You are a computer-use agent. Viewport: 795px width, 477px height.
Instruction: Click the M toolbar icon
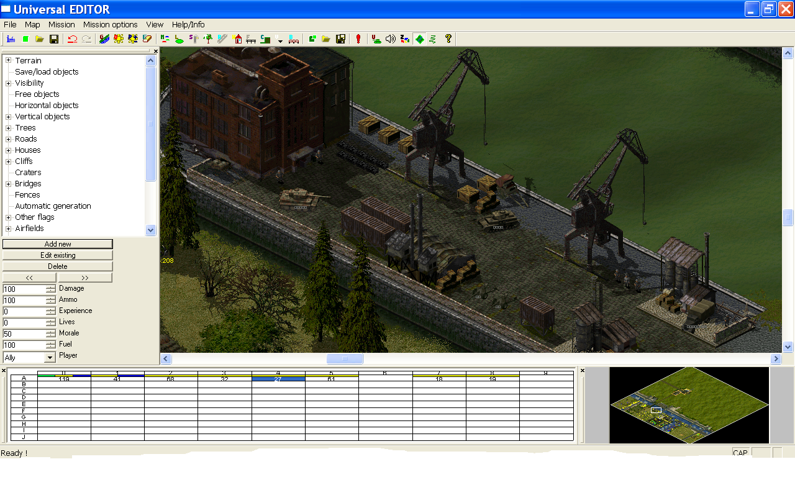click(x=165, y=39)
